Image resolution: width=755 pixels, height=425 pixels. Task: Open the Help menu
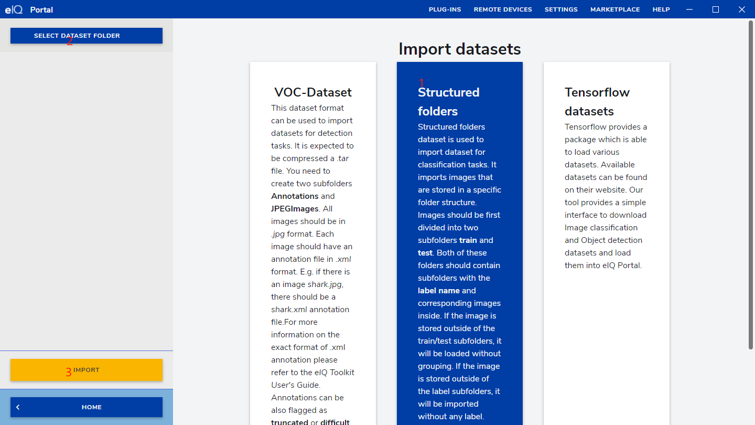(x=661, y=9)
